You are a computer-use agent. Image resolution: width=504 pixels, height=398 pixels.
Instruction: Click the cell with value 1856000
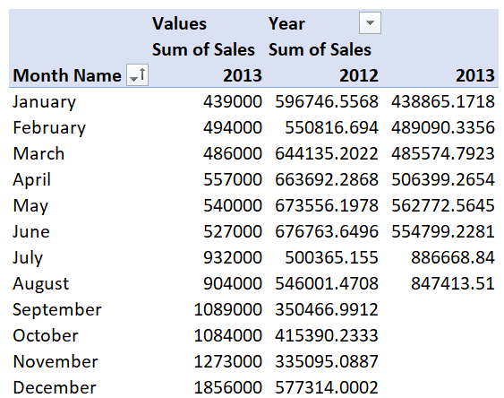pyautogui.click(x=228, y=388)
